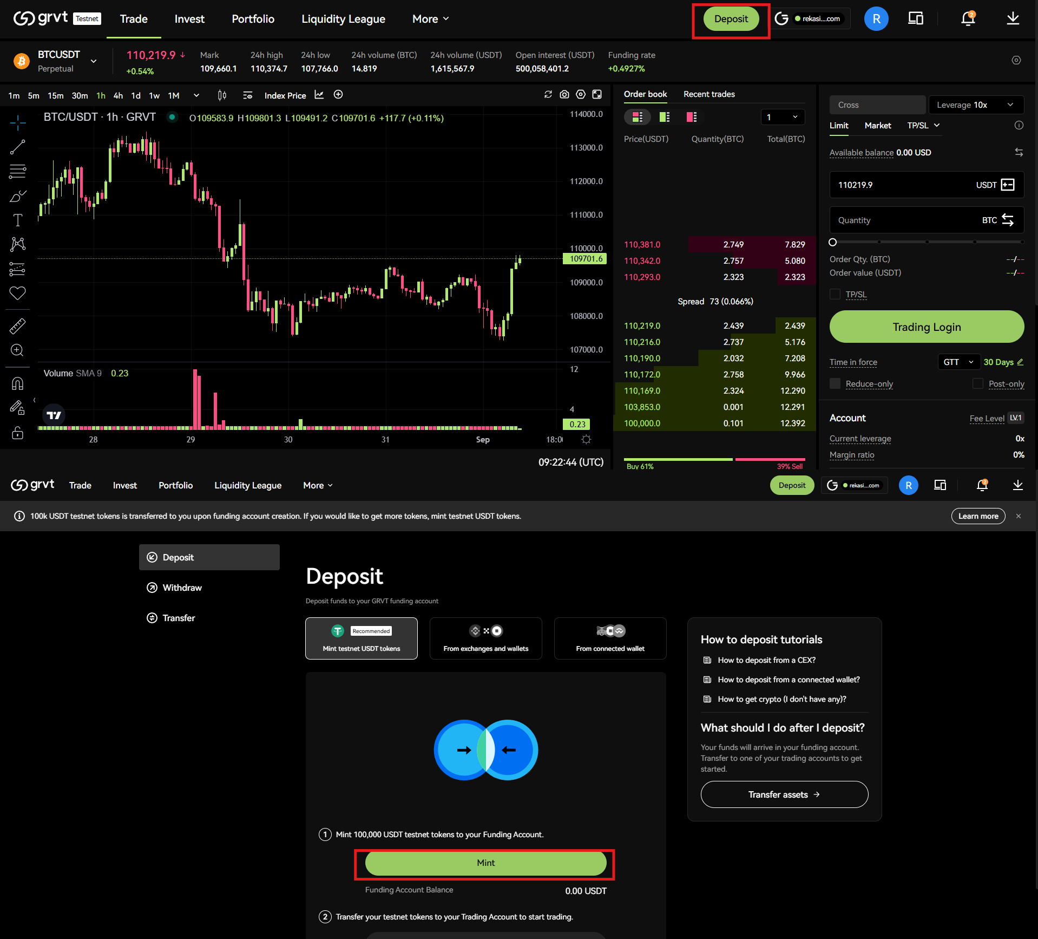Enable the TP/SL checkbox

(x=835, y=294)
